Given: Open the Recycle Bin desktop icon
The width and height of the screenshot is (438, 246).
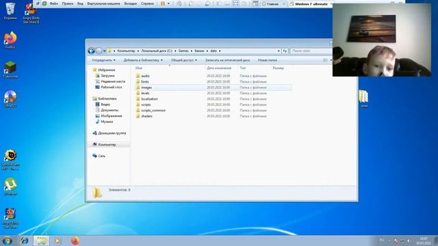Looking at the screenshot, I should tap(10, 11).
